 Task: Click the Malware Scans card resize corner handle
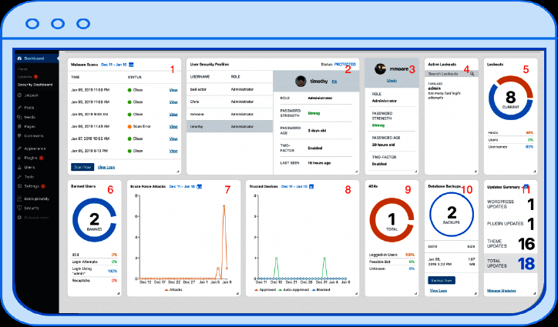point(177,172)
